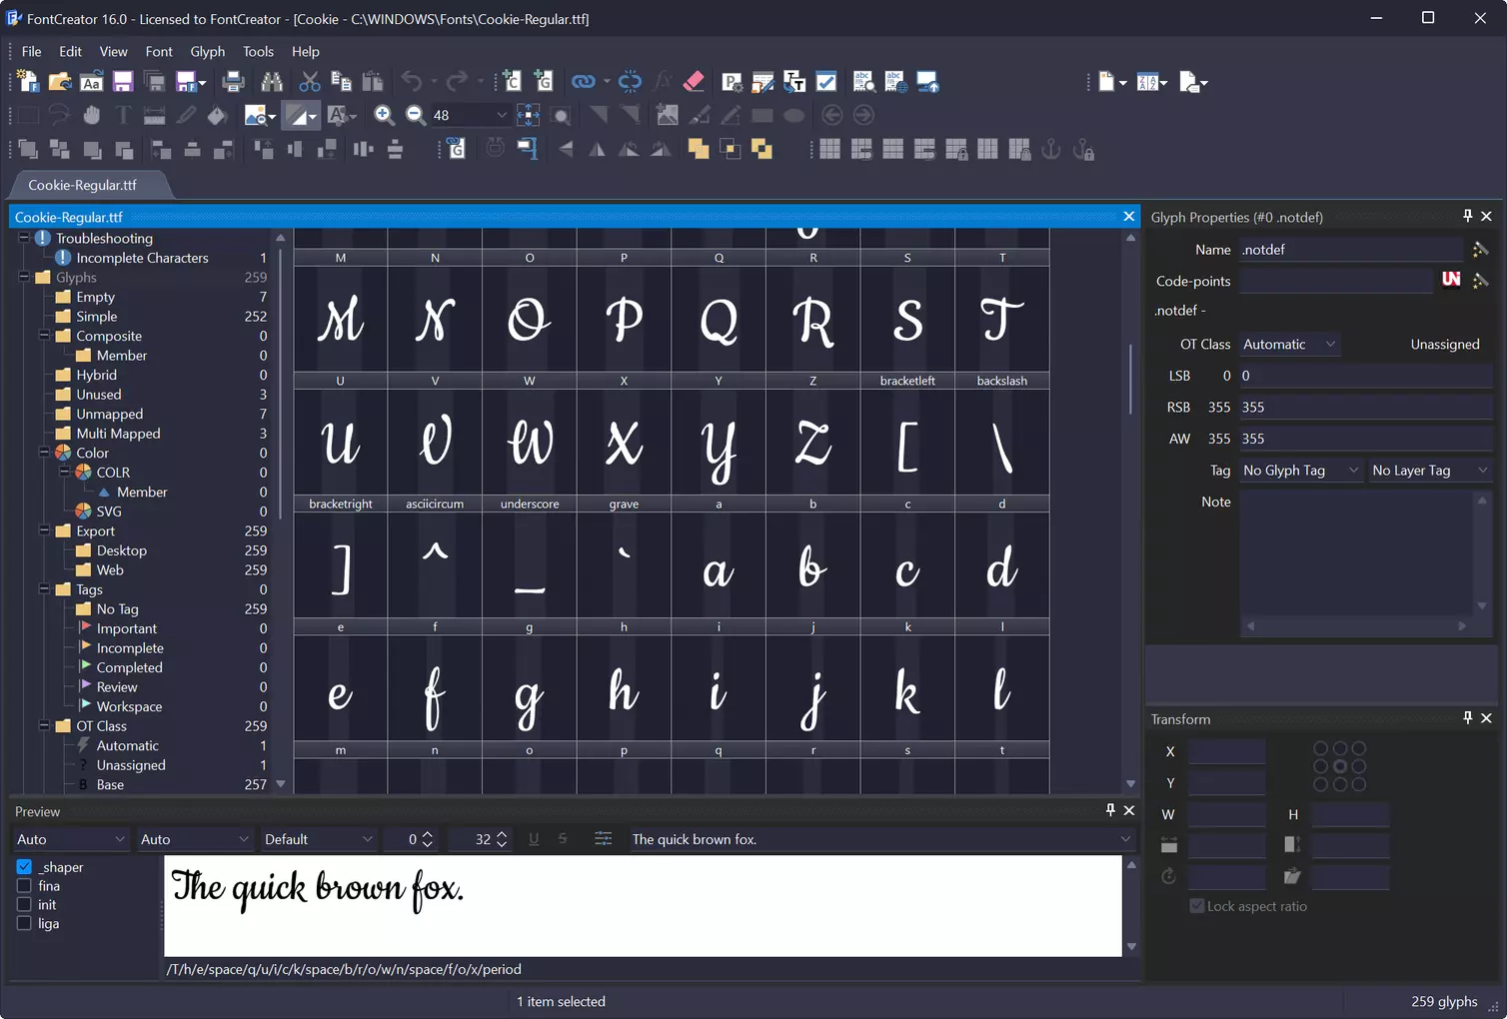
Task: Open the File menu
Action: pyautogui.click(x=32, y=51)
